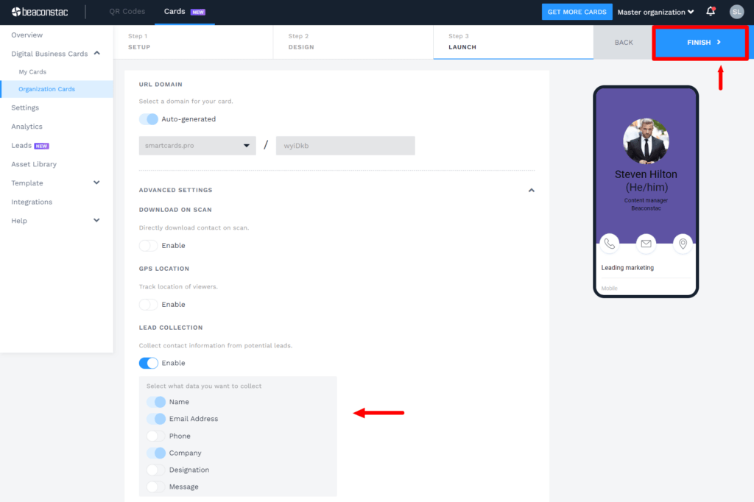Collapse the Advanced Settings section
This screenshot has width=754, height=502.
coord(532,190)
